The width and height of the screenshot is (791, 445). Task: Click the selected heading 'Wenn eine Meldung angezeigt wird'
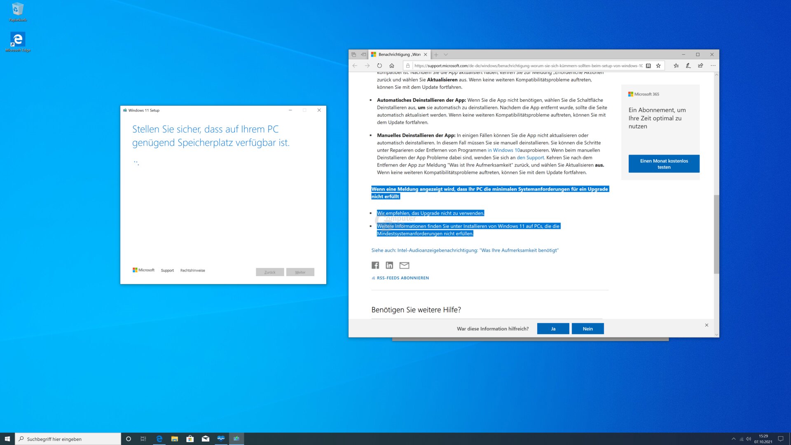click(x=490, y=193)
